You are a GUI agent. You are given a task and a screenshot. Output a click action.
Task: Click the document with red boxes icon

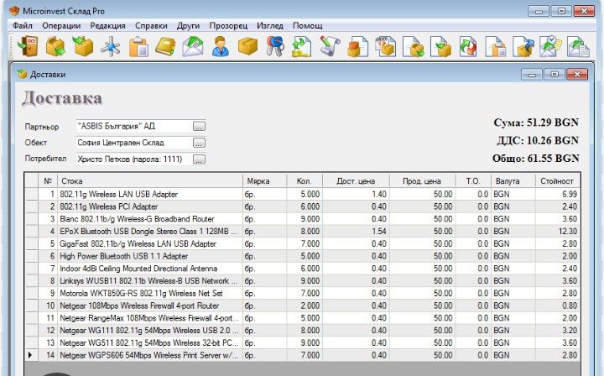pos(358,47)
